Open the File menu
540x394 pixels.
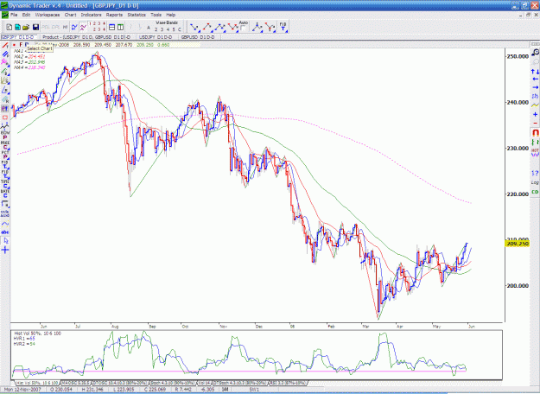(14, 15)
